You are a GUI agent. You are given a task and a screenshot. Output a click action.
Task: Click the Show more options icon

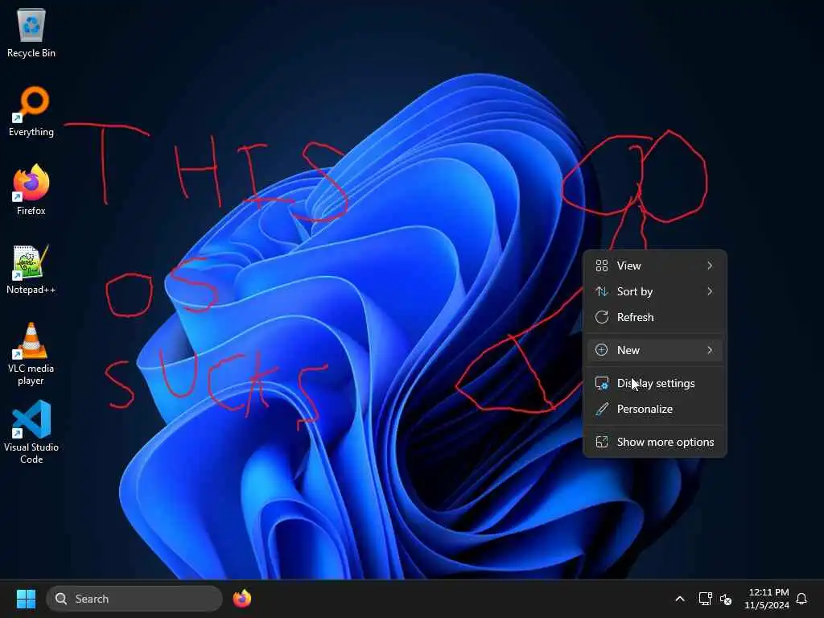tap(602, 442)
